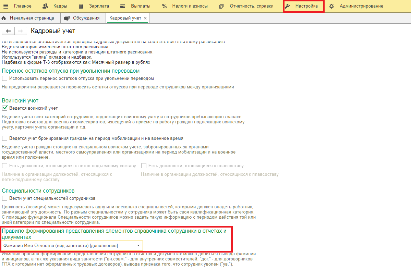This screenshot has width=411, height=269.
Task: Click text Не используются разряды и категории
Action: coord(77,52)
